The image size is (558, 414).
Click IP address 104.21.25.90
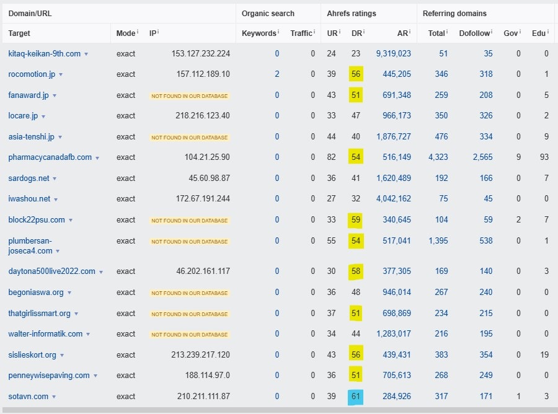coord(207,157)
